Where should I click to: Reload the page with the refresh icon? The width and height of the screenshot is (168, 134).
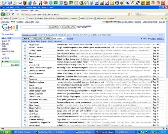(13, 14)
